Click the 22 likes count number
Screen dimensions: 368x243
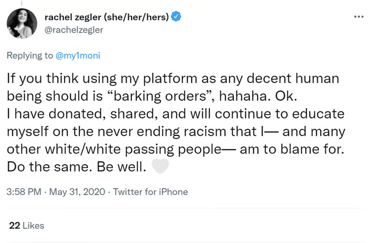pos(14,226)
